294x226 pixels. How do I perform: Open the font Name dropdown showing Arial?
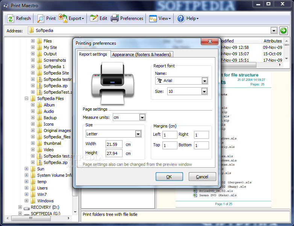coord(205,81)
